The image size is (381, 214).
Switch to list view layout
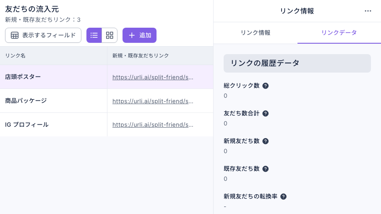(94, 35)
